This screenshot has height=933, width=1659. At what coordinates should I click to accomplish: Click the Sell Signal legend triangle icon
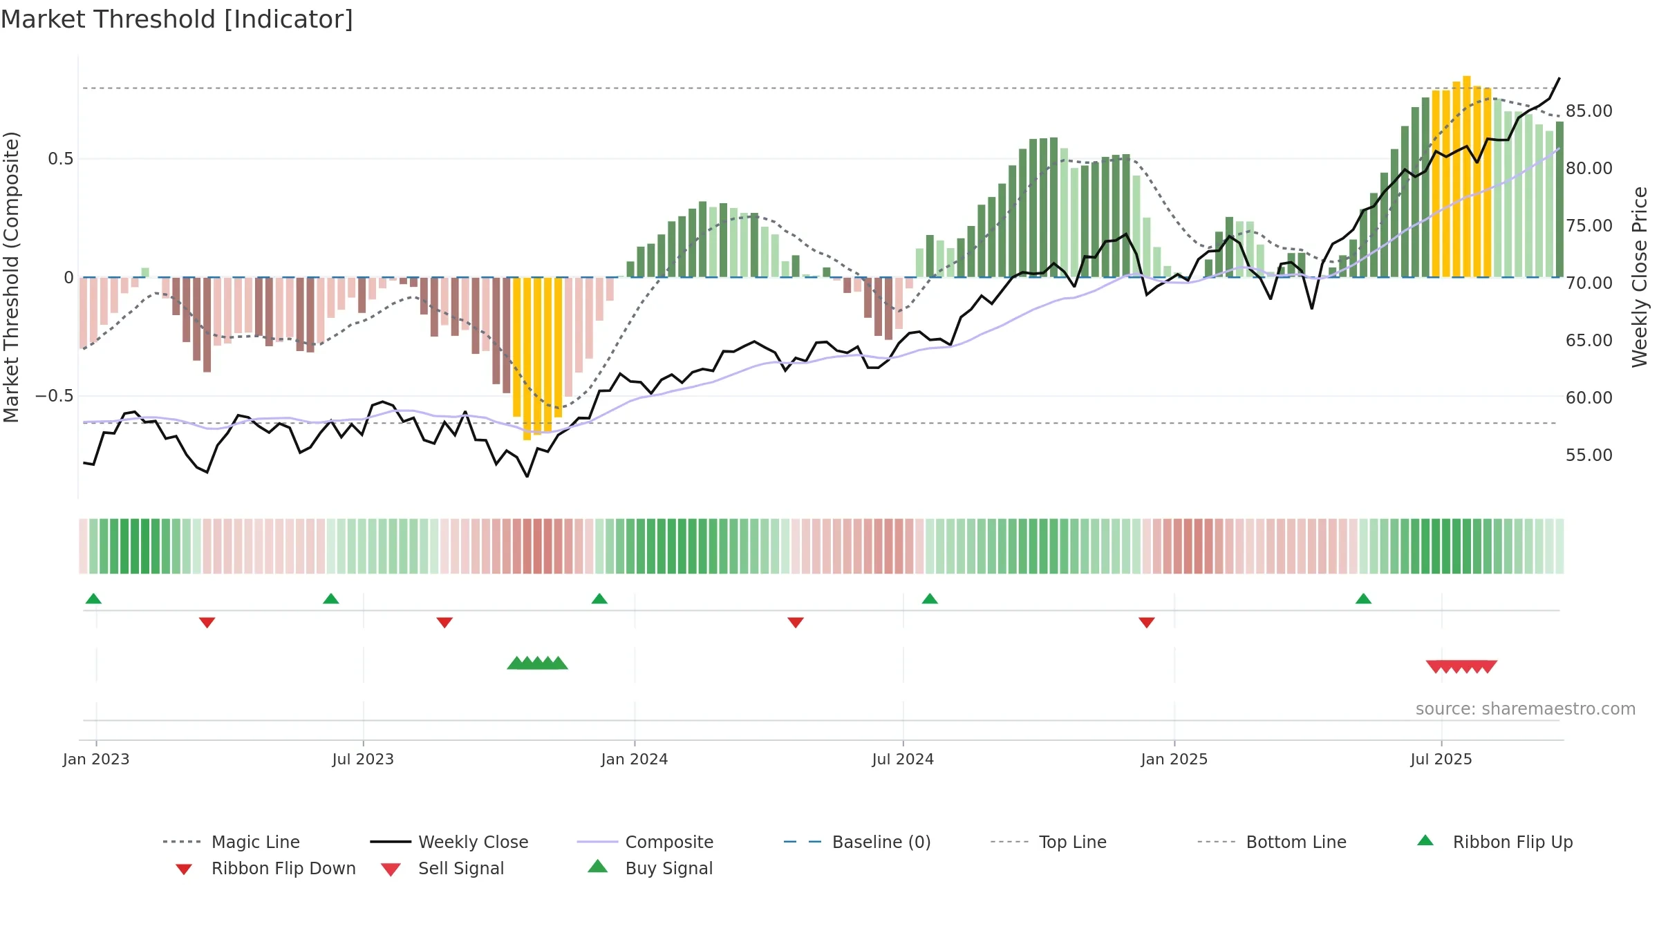[x=391, y=869]
